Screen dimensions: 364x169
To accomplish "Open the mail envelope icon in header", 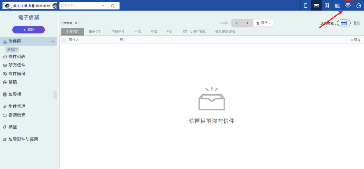I will [x=316, y=6].
